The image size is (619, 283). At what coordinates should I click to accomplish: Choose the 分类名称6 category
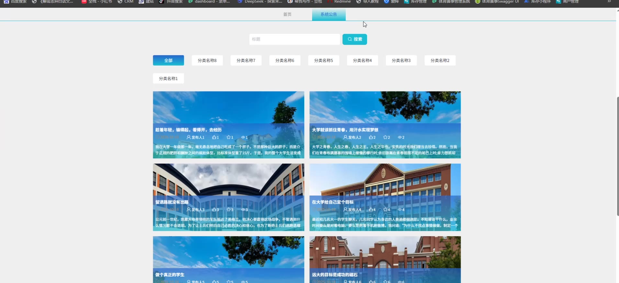point(285,60)
